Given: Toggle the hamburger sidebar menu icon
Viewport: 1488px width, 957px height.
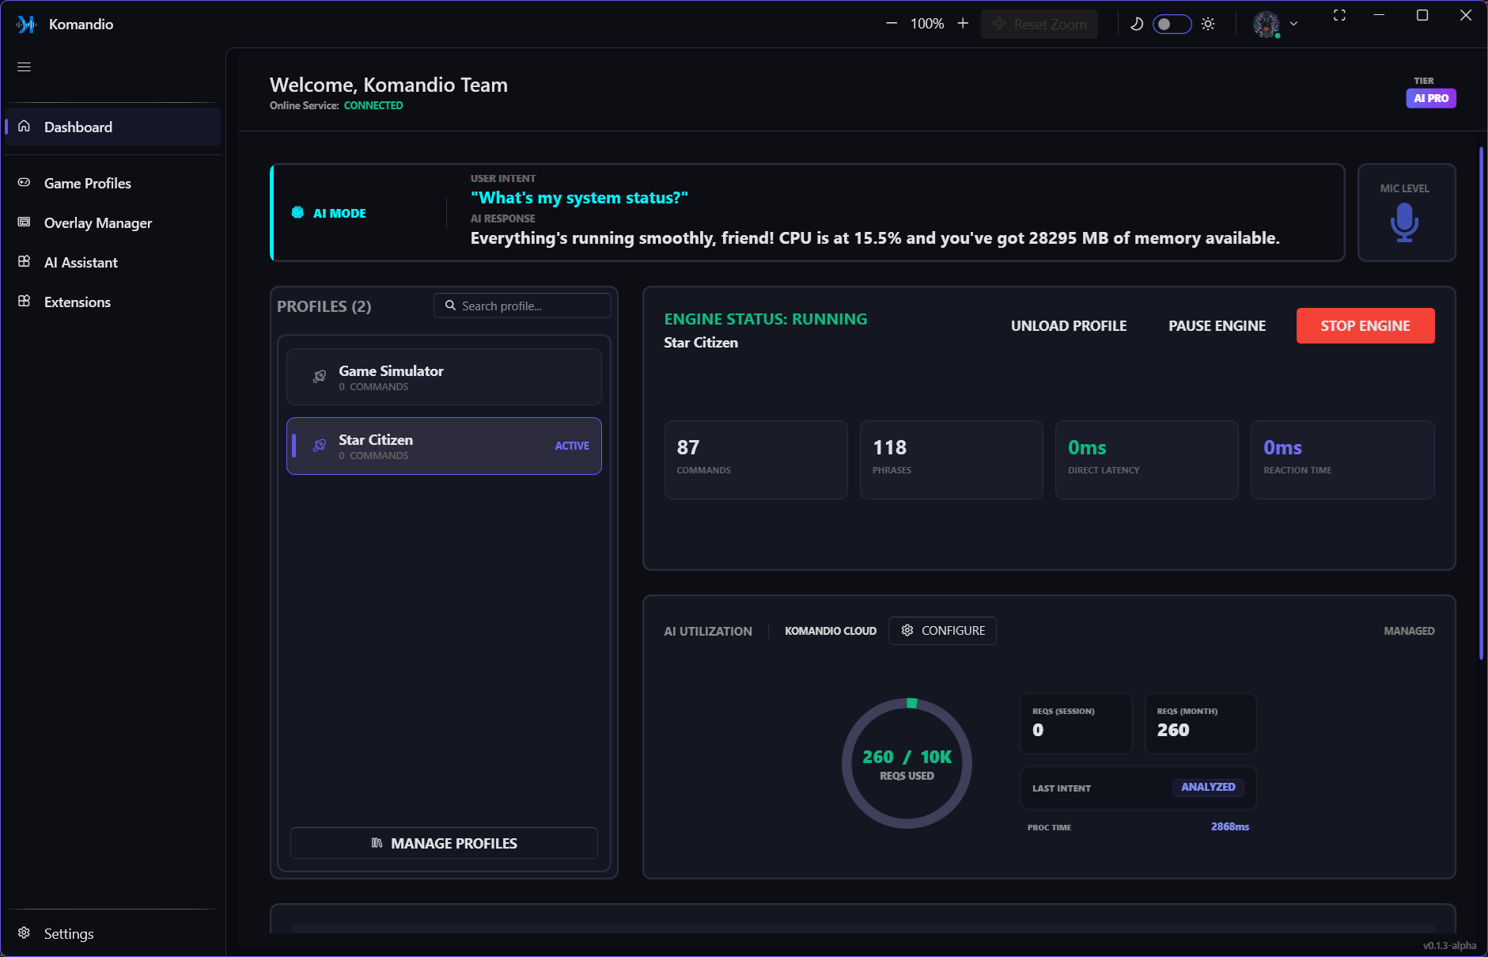Looking at the screenshot, I should 25,66.
